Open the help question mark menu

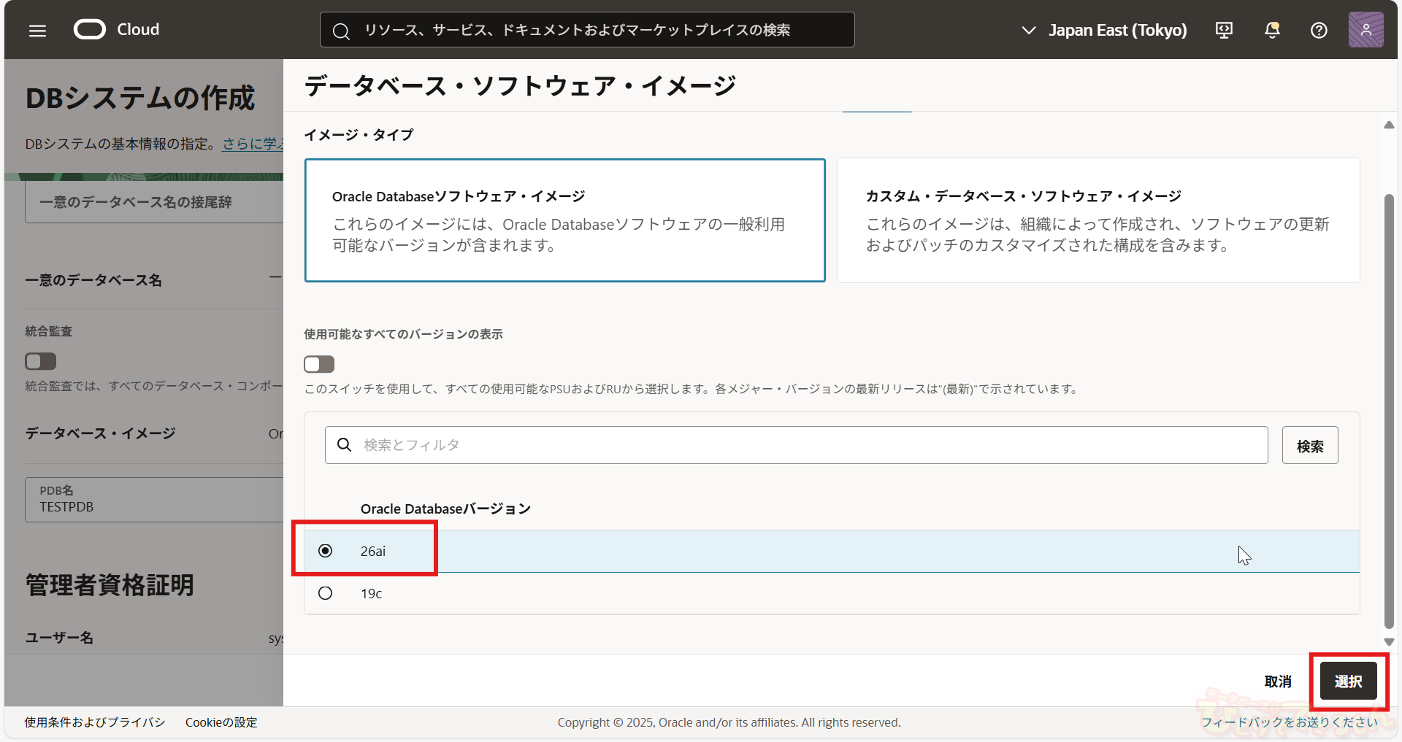coord(1319,30)
